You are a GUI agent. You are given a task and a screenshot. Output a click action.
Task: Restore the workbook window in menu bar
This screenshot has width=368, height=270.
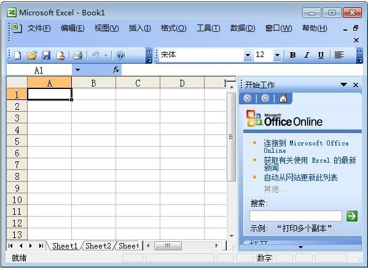[356, 28]
